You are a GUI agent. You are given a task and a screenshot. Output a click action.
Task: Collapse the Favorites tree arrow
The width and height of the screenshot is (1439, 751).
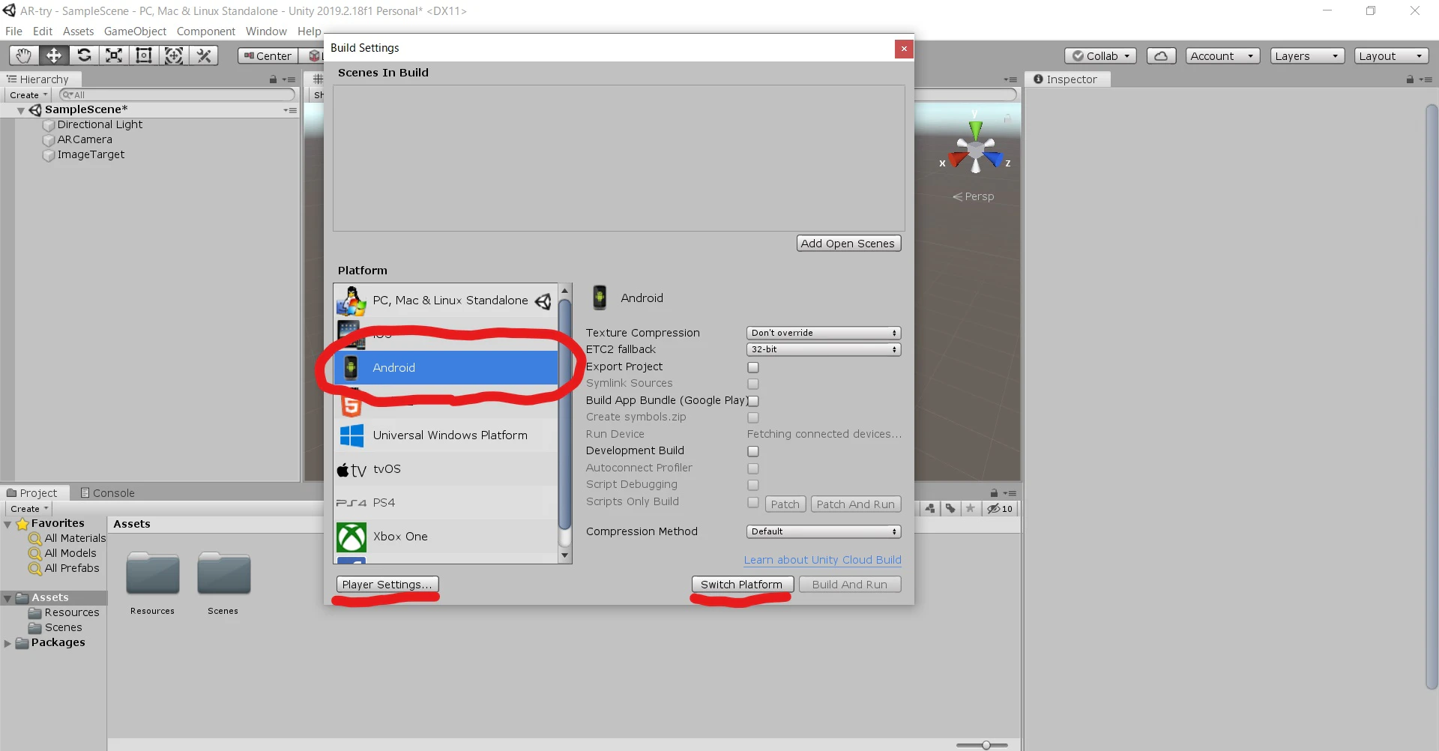7,524
